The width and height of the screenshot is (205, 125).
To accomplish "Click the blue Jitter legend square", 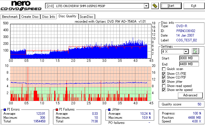I will click(x=109, y=110).
